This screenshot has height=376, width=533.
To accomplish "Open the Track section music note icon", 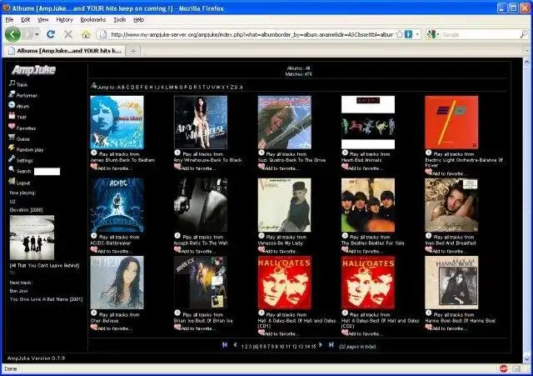I will 12,83.
